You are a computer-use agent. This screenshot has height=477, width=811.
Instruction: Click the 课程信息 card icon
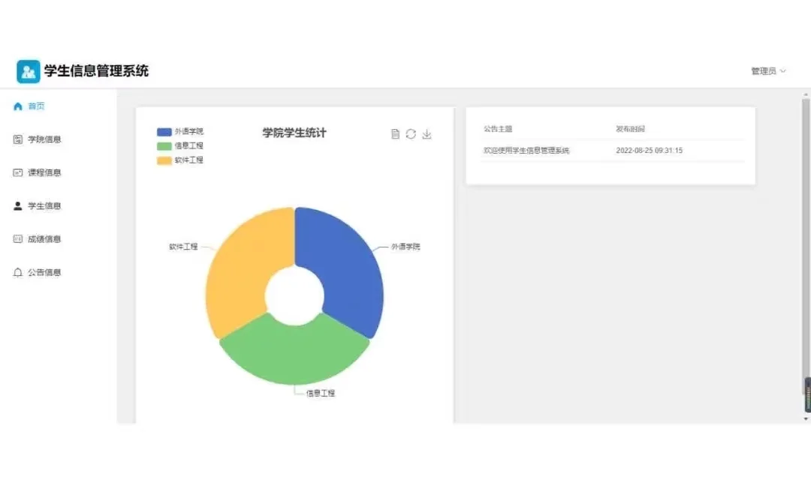coord(18,172)
